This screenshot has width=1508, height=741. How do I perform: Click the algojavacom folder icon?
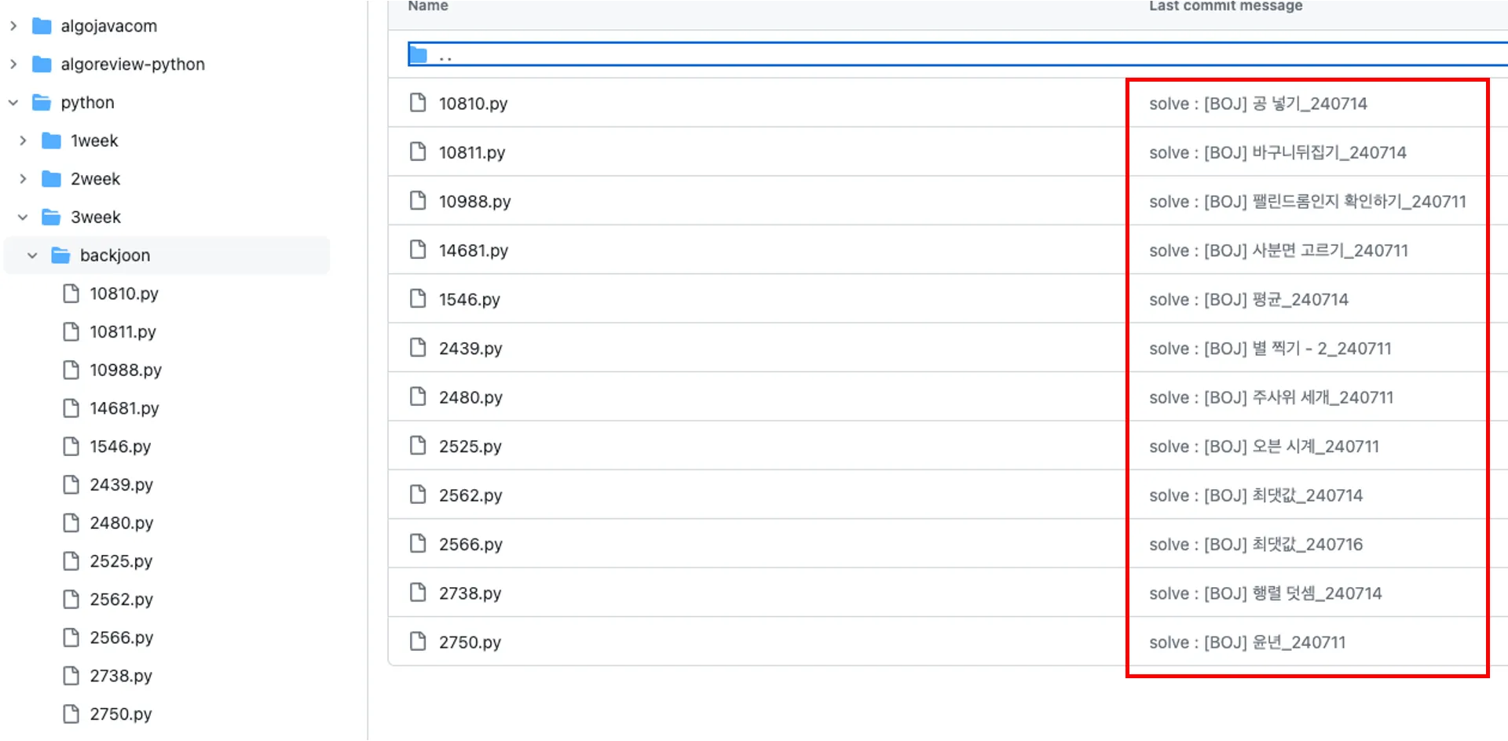click(x=42, y=26)
